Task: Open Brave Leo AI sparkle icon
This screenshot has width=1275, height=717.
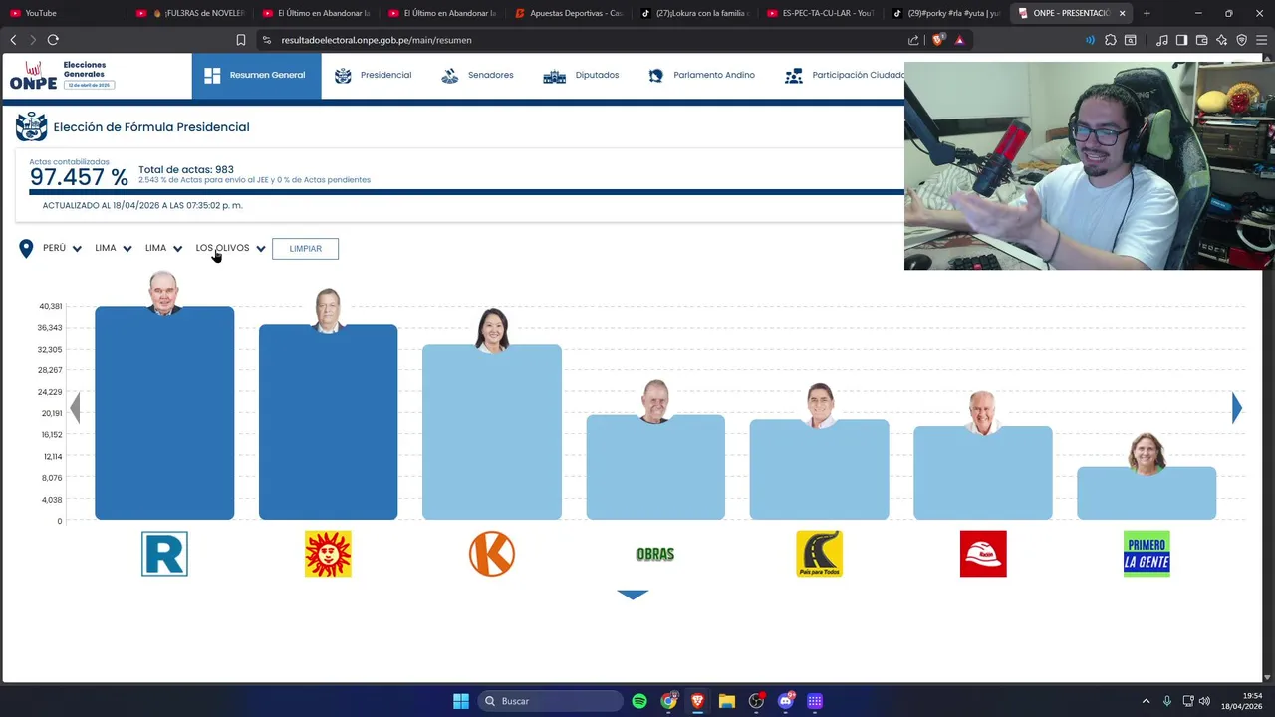Action: point(1221,40)
